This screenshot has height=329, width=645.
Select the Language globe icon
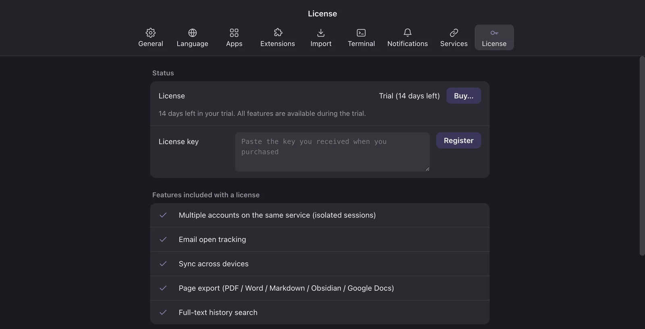pyautogui.click(x=192, y=33)
